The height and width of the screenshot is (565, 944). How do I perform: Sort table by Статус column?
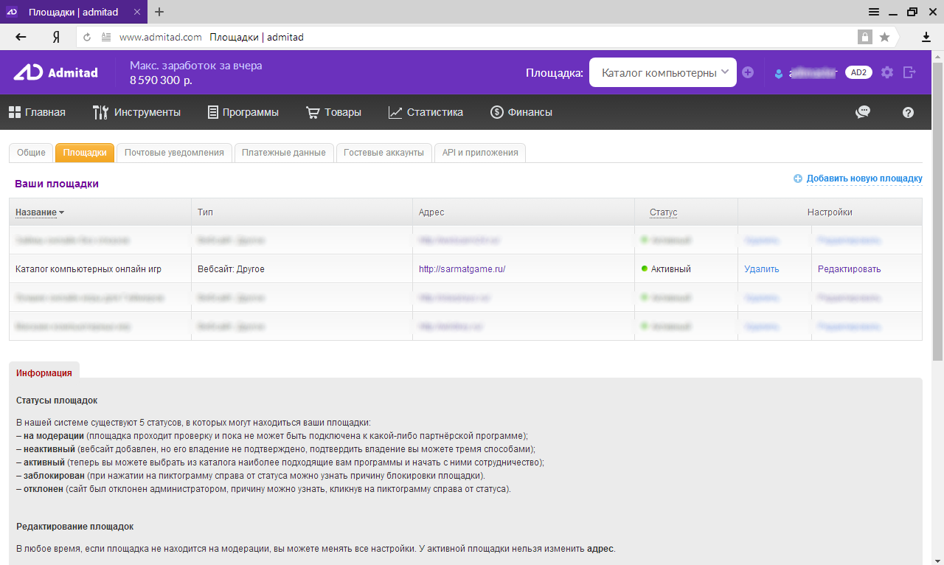click(663, 212)
